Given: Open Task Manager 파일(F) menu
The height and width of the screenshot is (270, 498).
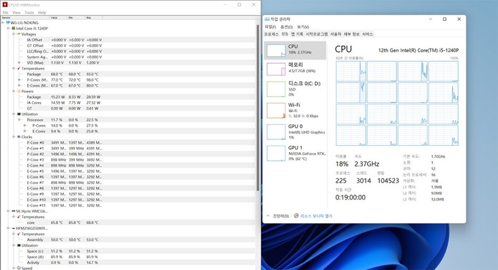Looking at the screenshot, I should [x=270, y=27].
